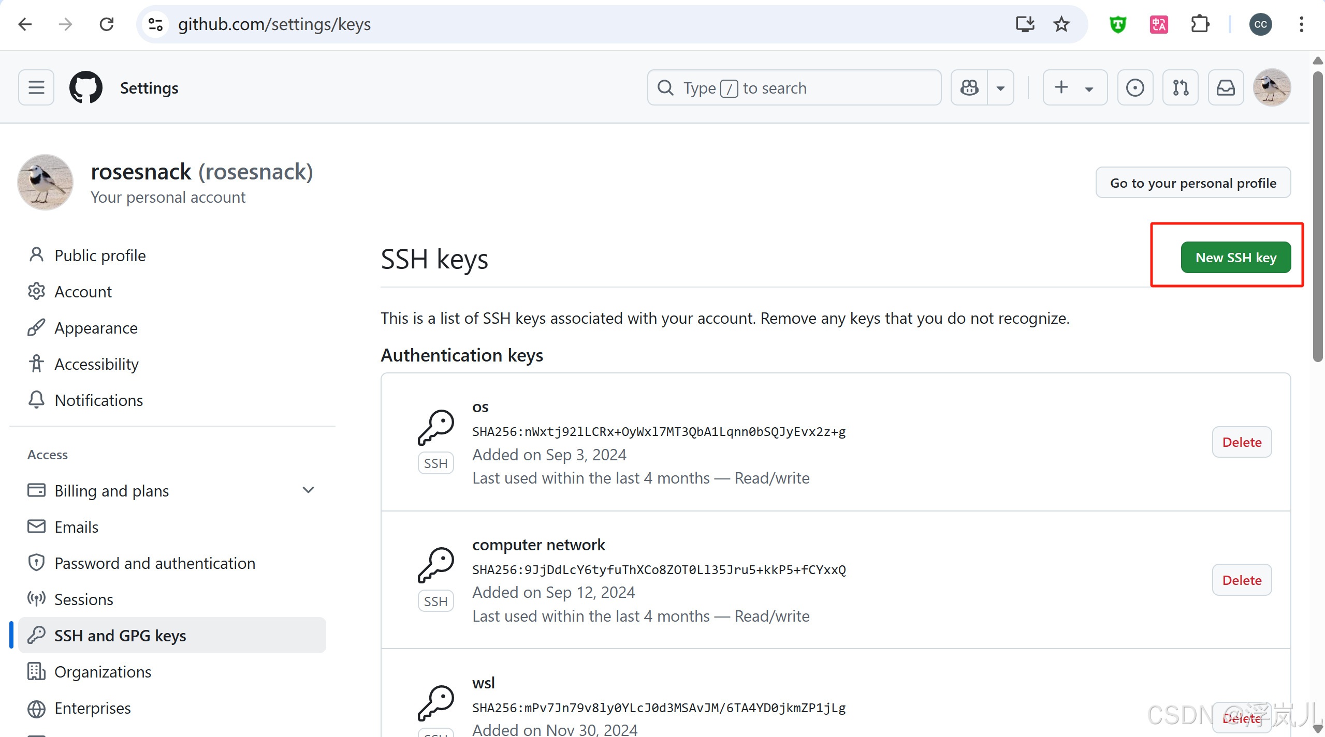Open Password and authentication settings
The height and width of the screenshot is (737, 1325).
pyautogui.click(x=155, y=563)
